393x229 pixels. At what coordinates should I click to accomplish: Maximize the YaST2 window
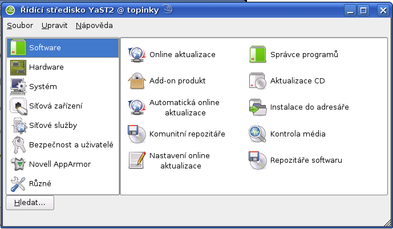[363, 10]
